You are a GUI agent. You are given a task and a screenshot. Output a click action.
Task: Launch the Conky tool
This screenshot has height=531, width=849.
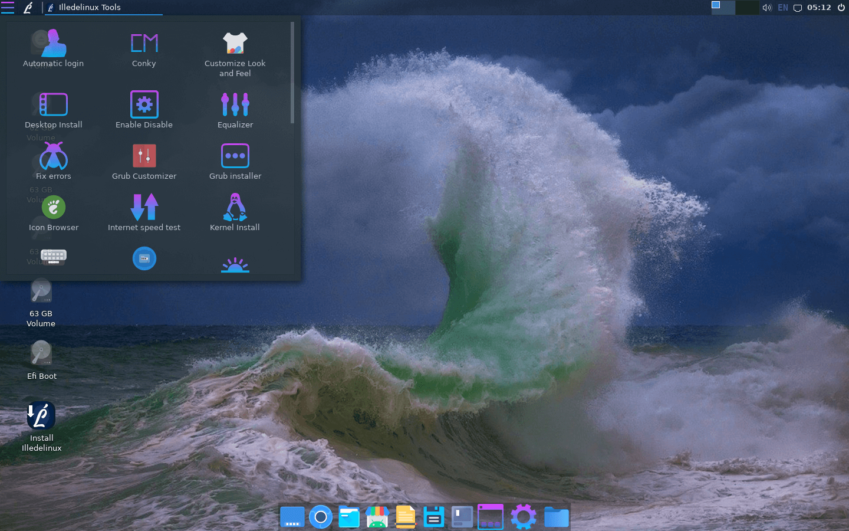pos(144,48)
